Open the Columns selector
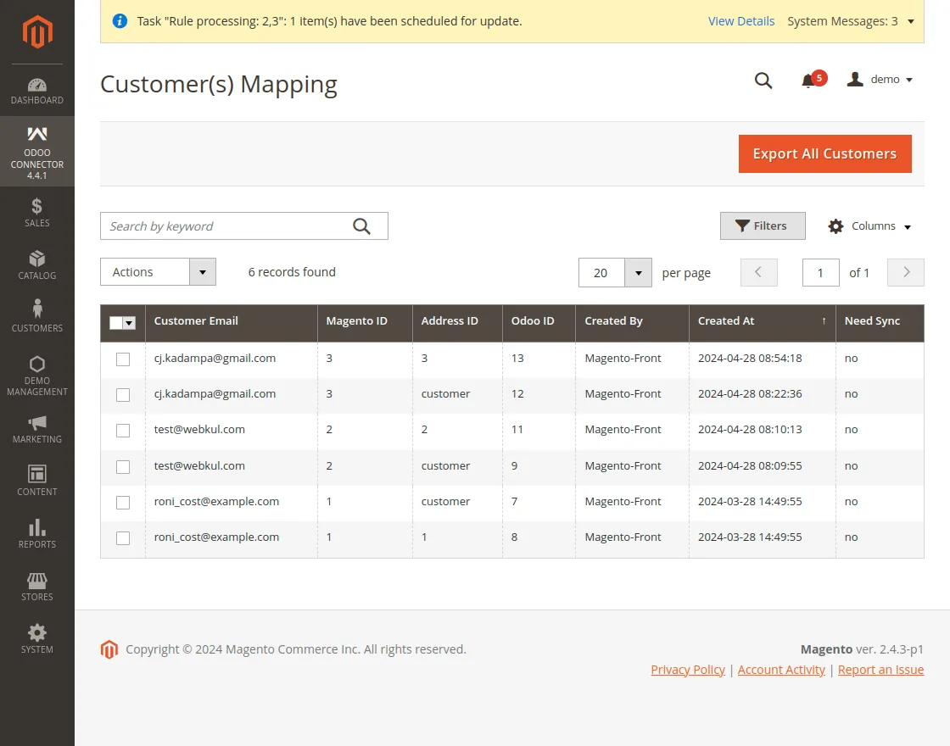 [869, 225]
